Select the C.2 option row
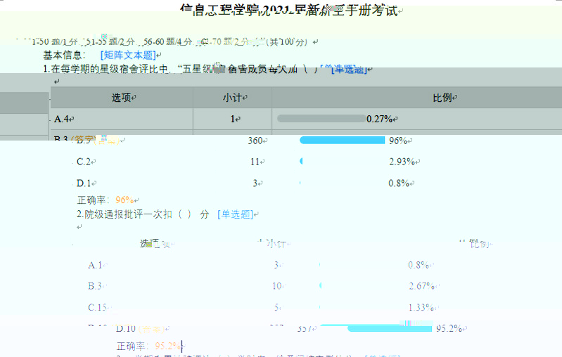 [84, 162]
